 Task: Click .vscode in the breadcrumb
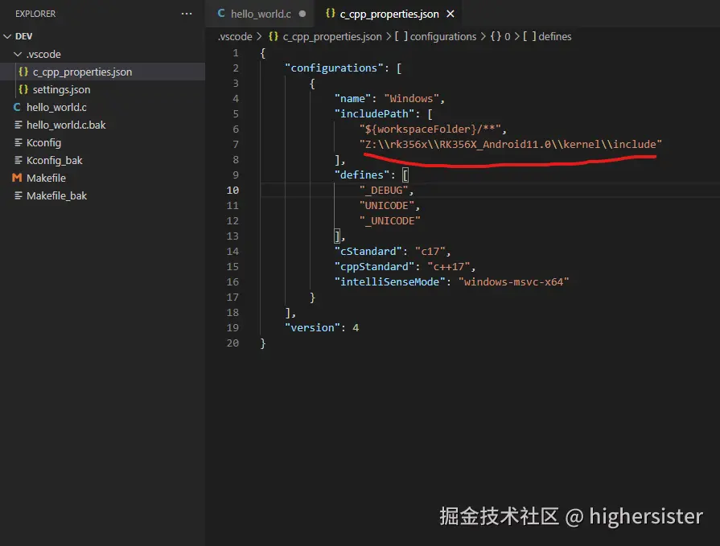[x=235, y=36]
